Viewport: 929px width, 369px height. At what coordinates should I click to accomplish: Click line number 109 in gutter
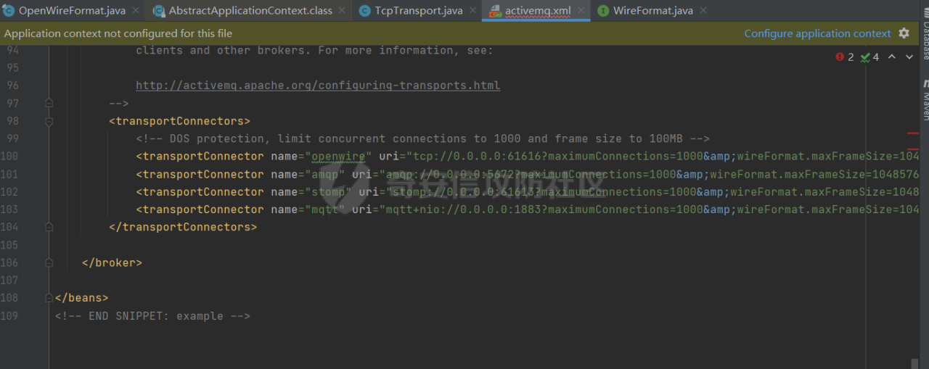[10, 316]
